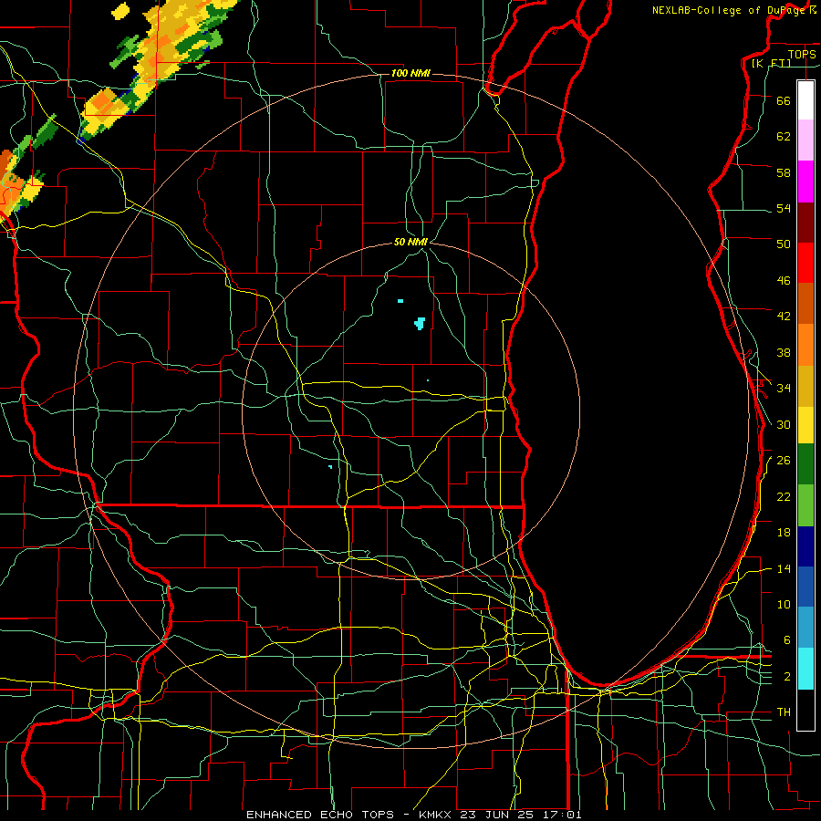
Task: Select the dark green legend swatch
Action: point(805,464)
